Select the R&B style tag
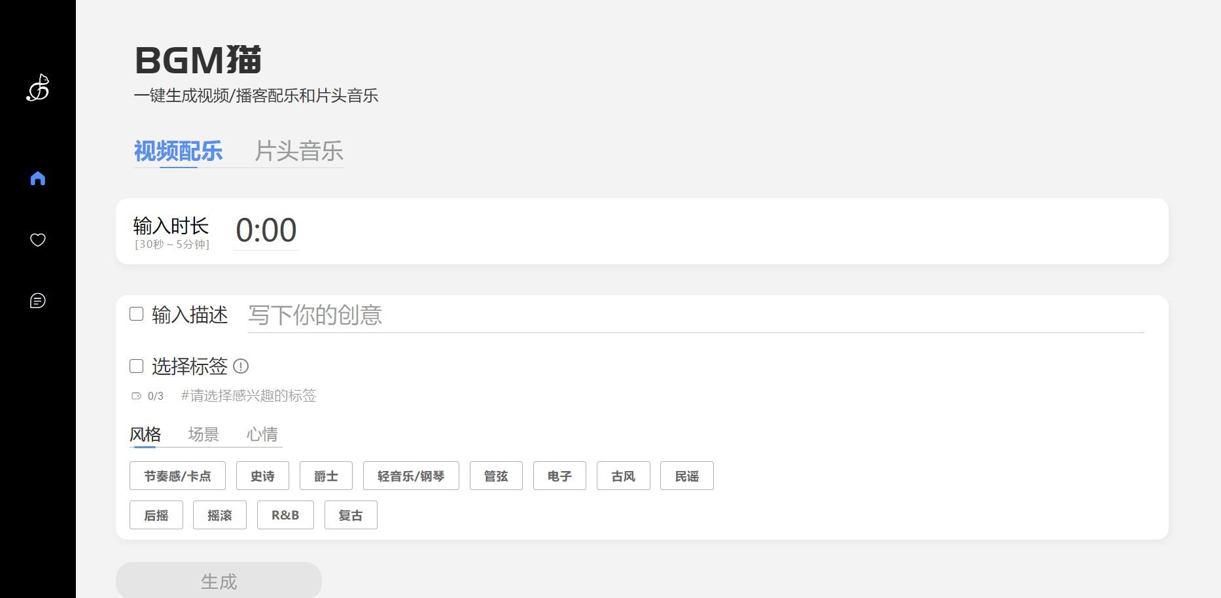Image resolution: width=1221 pixels, height=598 pixels. tap(285, 515)
